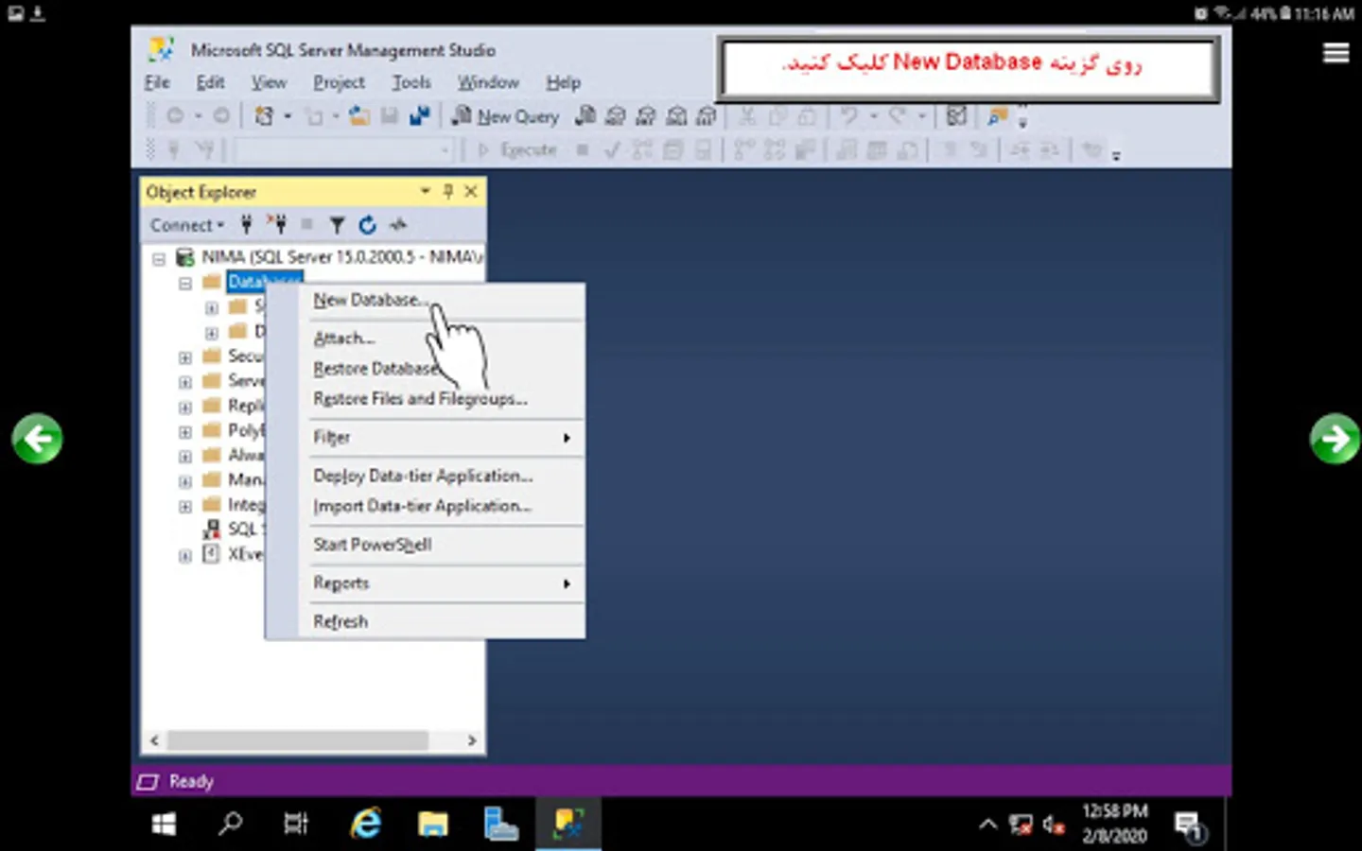
Task: Click the Execute button
Action: 517,149
